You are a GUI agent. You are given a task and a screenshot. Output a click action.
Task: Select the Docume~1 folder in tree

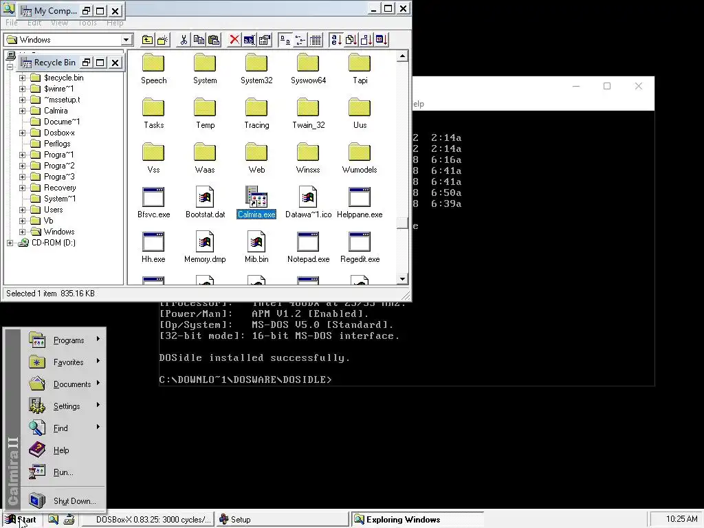click(x=55, y=122)
